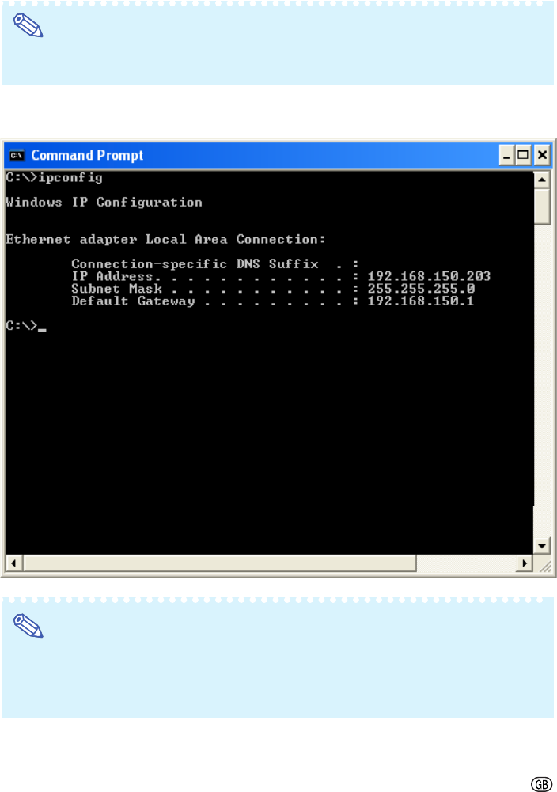557x792 pixels.
Task: Click the default gateway 192.168.150.1
Action: pyautogui.click(x=421, y=301)
